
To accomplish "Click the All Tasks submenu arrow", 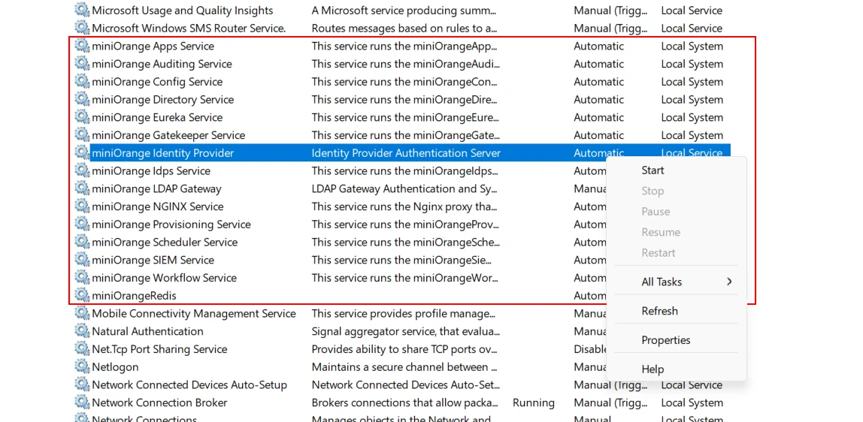I will coord(729,282).
